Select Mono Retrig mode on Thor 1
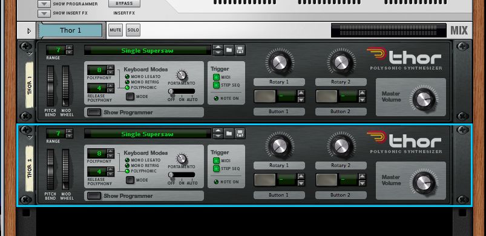 pyautogui.click(x=127, y=82)
